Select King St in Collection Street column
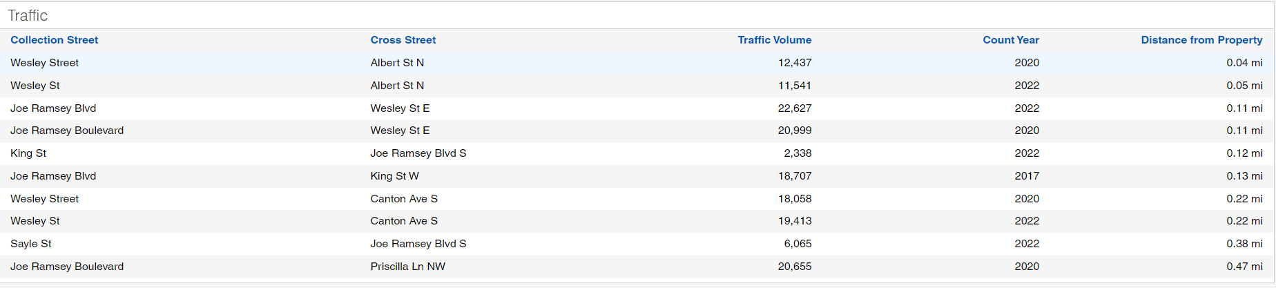 tap(28, 153)
